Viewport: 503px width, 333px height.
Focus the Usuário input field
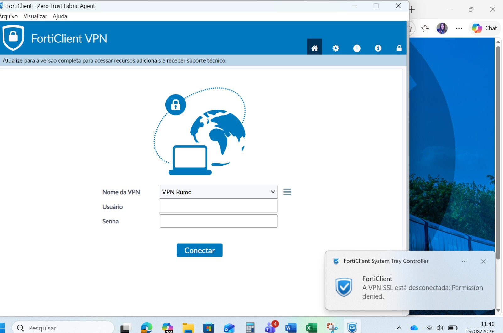(x=218, y=206)
